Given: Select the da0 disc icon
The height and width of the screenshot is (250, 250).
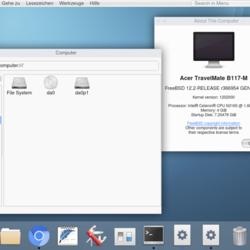Looking at the screenshot, I should point(51,82).
